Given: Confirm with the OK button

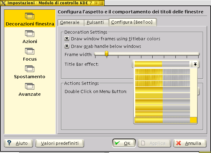Looking at the screenshot, I should tap(124, 143).
